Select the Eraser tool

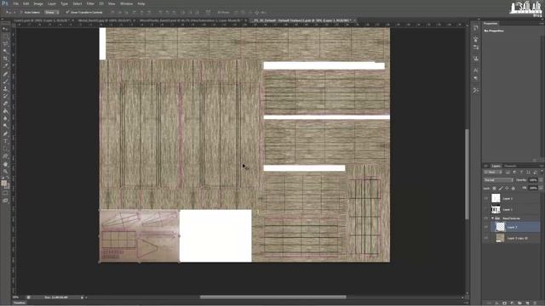click(x=5, y=104)
